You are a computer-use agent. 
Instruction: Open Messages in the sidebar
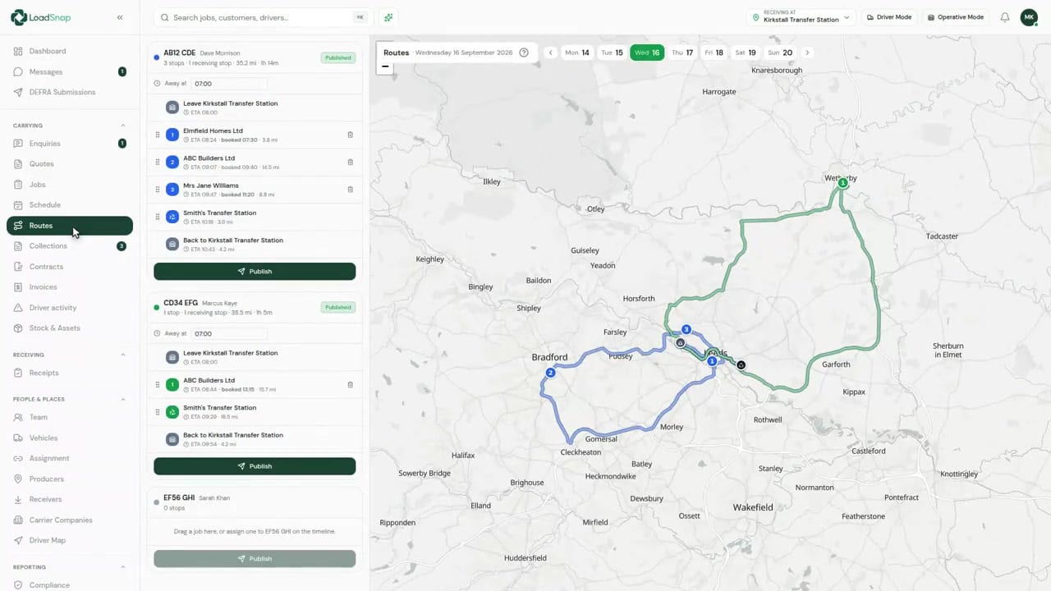pos(70,71)
